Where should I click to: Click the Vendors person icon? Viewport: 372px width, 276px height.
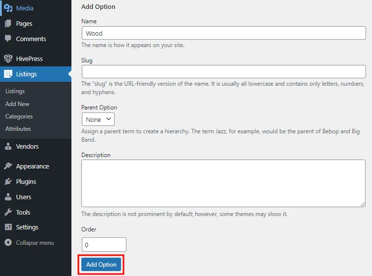(8, 146)
